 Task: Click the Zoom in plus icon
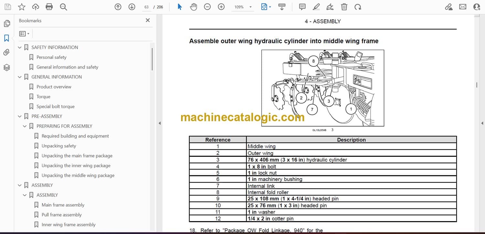tap(221, 7)
